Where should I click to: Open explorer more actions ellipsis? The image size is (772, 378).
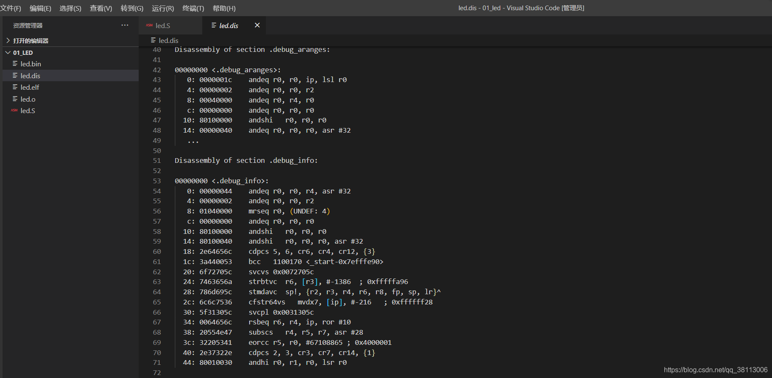click(x=125, y=26)
